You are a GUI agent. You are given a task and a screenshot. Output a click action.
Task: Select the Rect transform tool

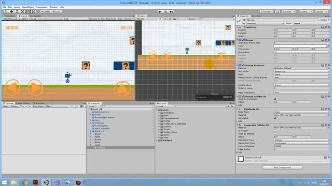coord(28,11)
